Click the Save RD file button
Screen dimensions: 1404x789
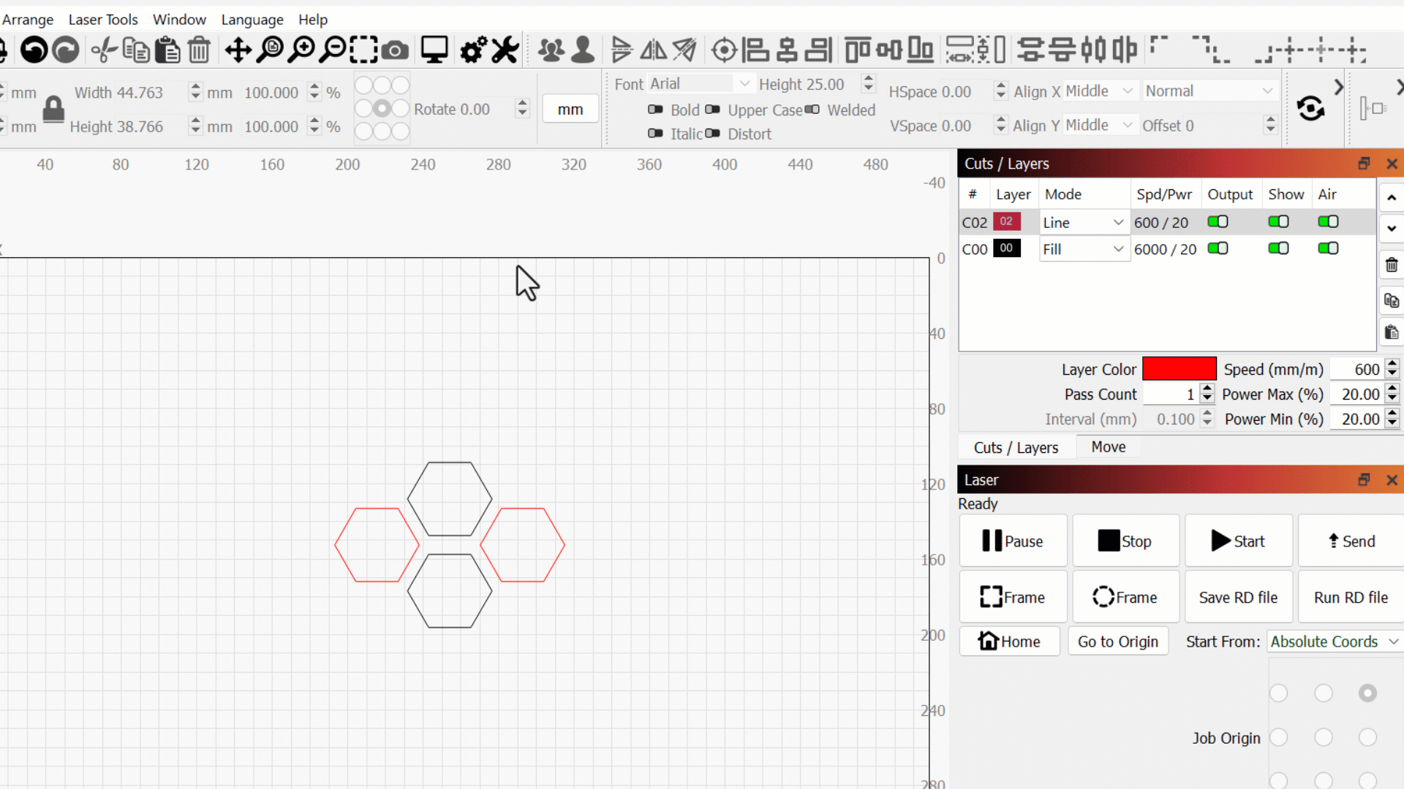point(1238,598)
